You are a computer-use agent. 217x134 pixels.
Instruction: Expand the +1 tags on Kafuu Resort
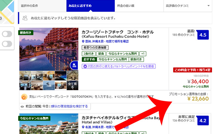coord(143,54)
